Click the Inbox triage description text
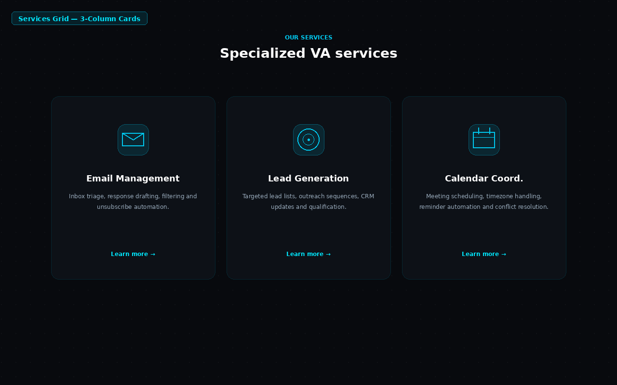Image resolution: width=617 pixels, height=385 pixels. [x=133, y=202]
